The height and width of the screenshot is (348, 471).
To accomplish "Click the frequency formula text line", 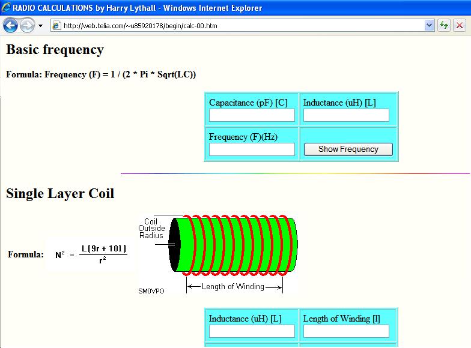I will point(101,74).
